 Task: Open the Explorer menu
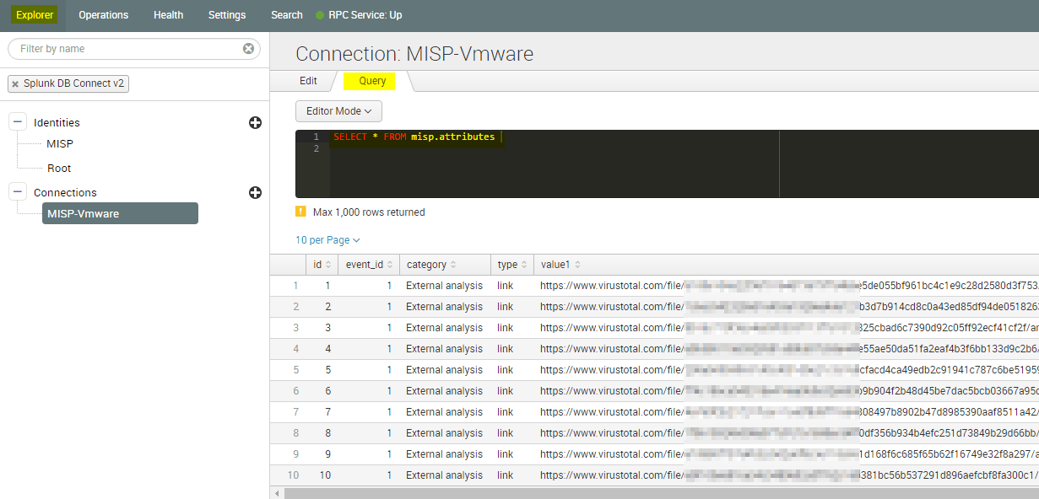click(35, 15)
